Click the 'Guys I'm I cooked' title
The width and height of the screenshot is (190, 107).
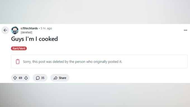pos(34,39)
